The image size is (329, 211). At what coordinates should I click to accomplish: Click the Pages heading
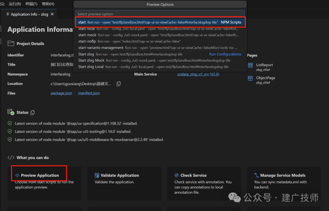[252, 55]
